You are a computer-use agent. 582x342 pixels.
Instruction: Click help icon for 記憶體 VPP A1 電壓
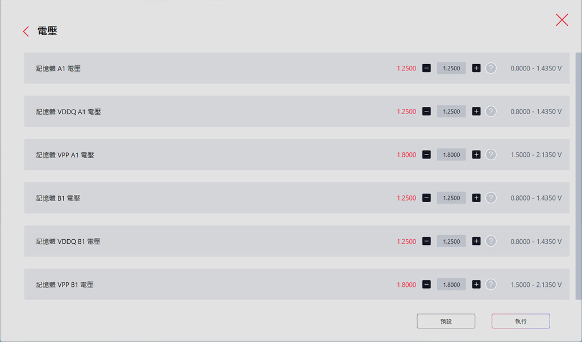pos(491,155)
